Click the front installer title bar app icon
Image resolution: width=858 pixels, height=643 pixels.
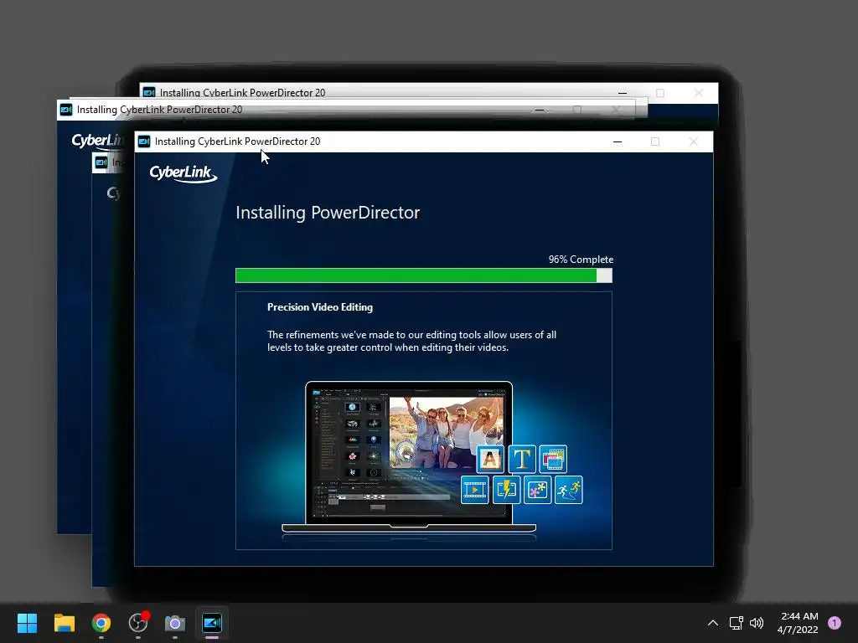[x=144, y=141]
